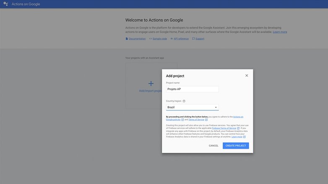Screen dimensions: 328x184
Task: Click the external-link icon after Google policies
Action: [182, 120]
